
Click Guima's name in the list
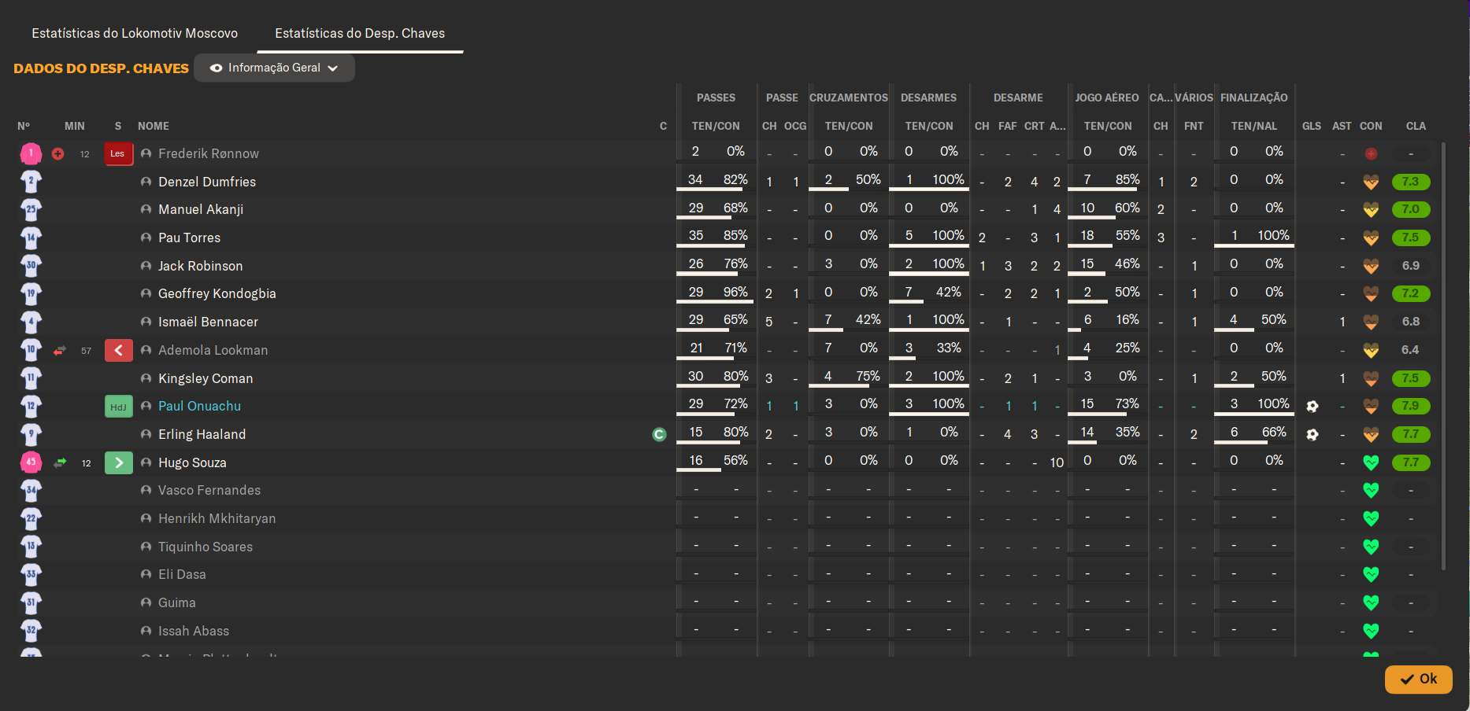tap(177, 602)
